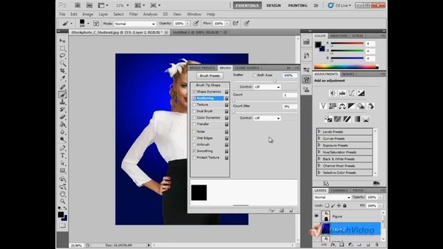This screenshot has height=249, width=443.
Task: Switch to the Channels tab
Action: 339,190
